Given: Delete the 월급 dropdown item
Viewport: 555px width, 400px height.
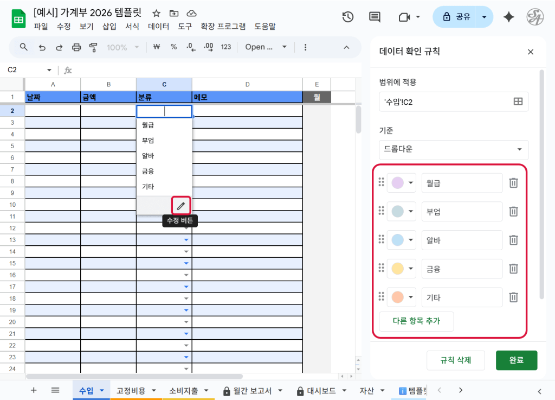Looking at the screenshot, I should pyautogui.click(x=513, y=183).
